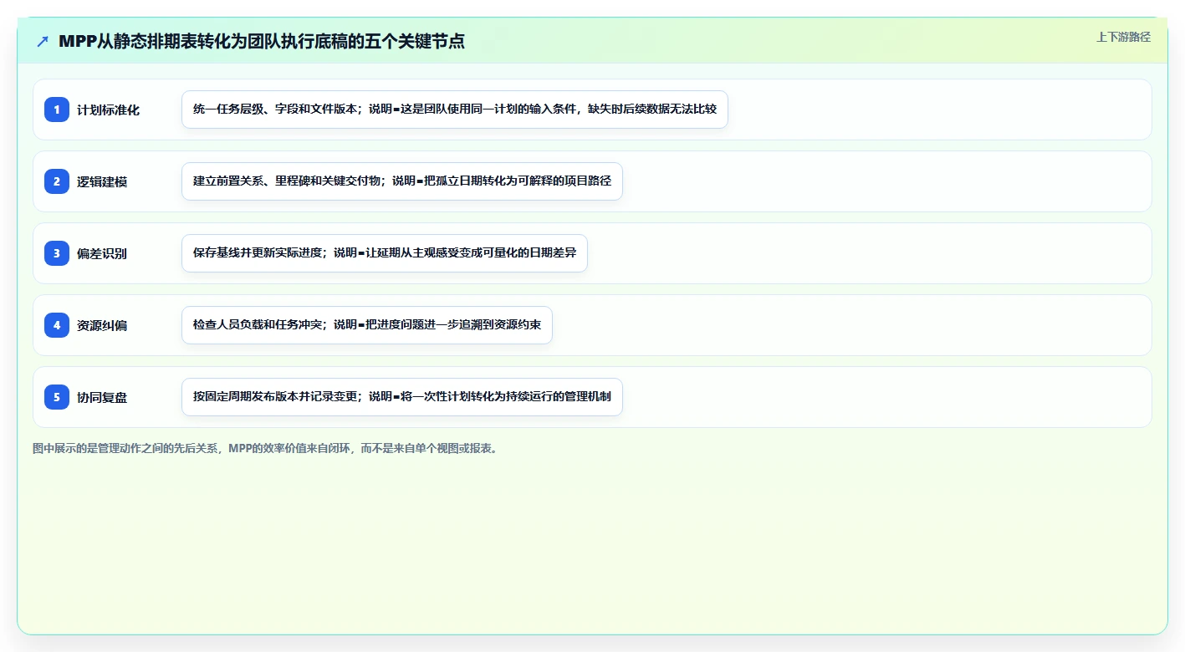Click the 逻辑建模 step label

pos(102,182)
